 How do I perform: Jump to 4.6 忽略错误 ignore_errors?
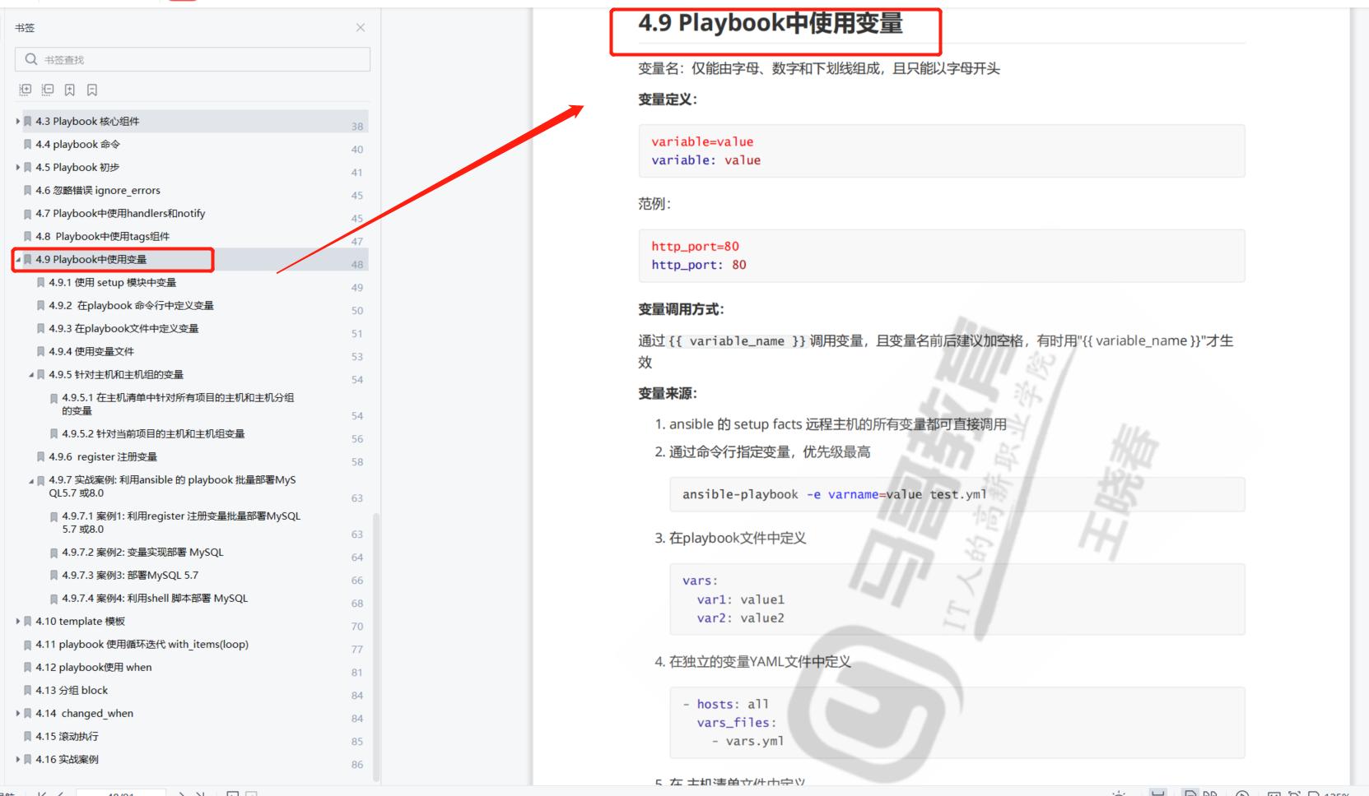[x=98, y=191]
